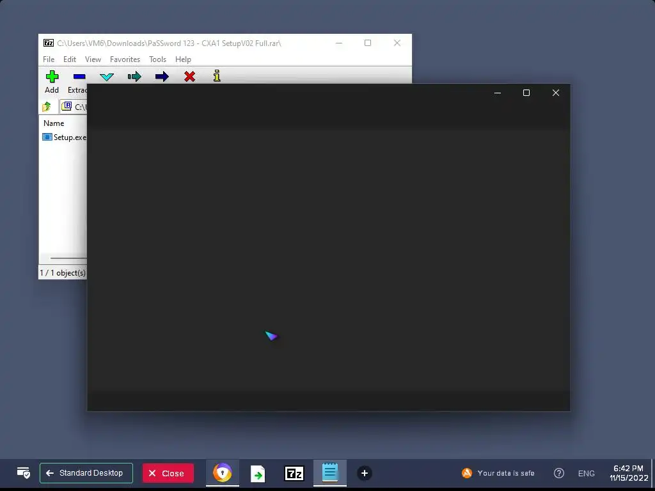Click the yellow Info icon in 7-Zip
Screen dimensions: 655x491
(x=217, y=75)
